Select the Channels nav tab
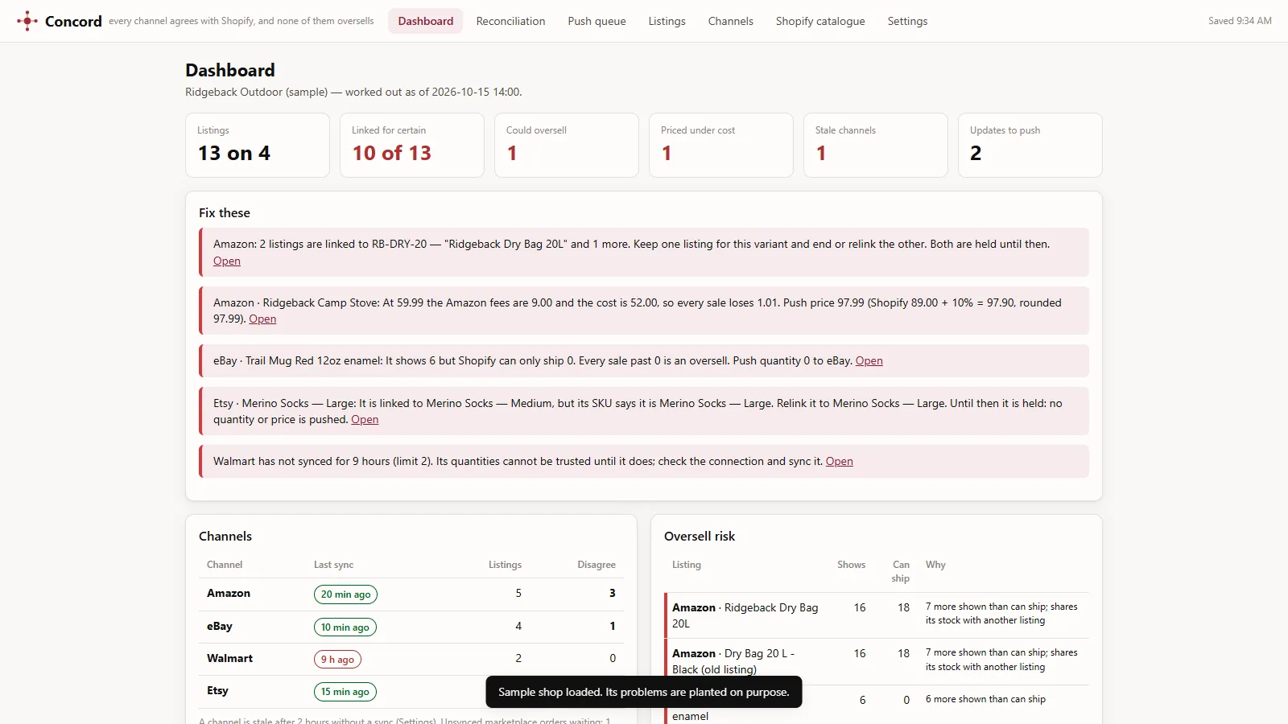 [730, 21]
